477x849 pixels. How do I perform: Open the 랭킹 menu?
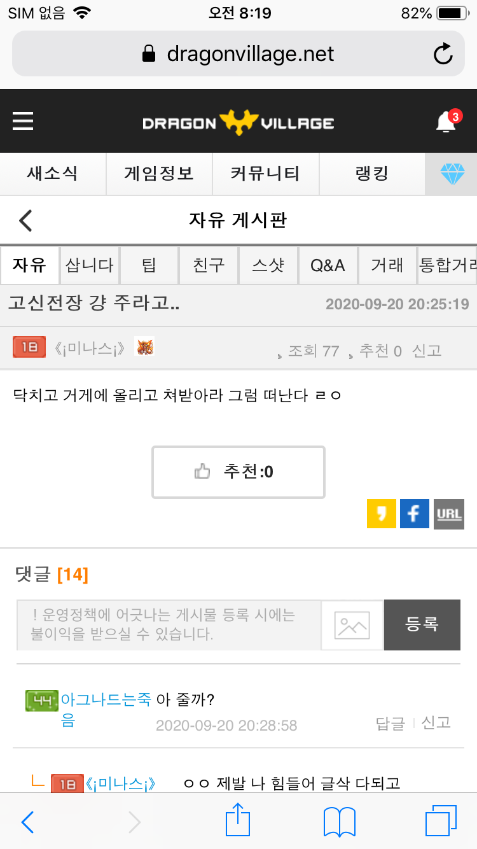pos(371,174)
